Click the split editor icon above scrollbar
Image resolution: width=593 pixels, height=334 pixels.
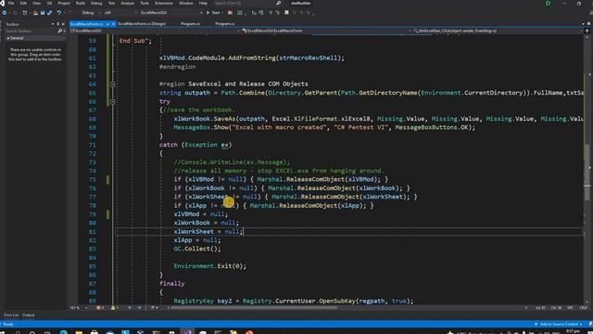pyautogui.click(x=587, y=31)
